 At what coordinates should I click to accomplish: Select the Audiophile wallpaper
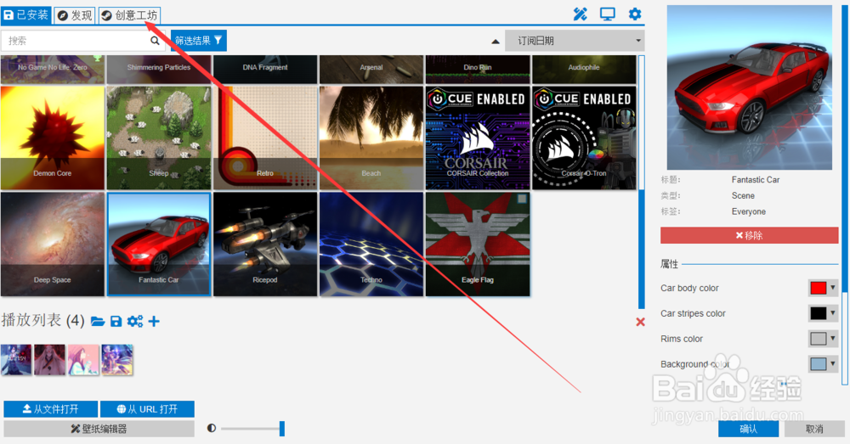(584, 70)
